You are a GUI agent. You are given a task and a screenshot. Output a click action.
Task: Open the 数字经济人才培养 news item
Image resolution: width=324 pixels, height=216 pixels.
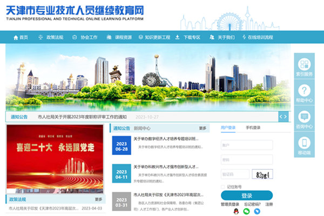pyautogui.click(x=166, y=139)
